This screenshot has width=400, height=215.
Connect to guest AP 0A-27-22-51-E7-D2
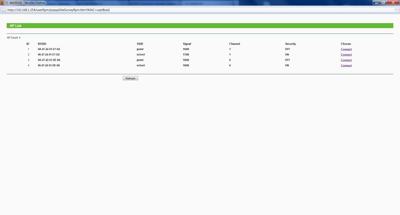pyautogui.click(x=346, y=49)
